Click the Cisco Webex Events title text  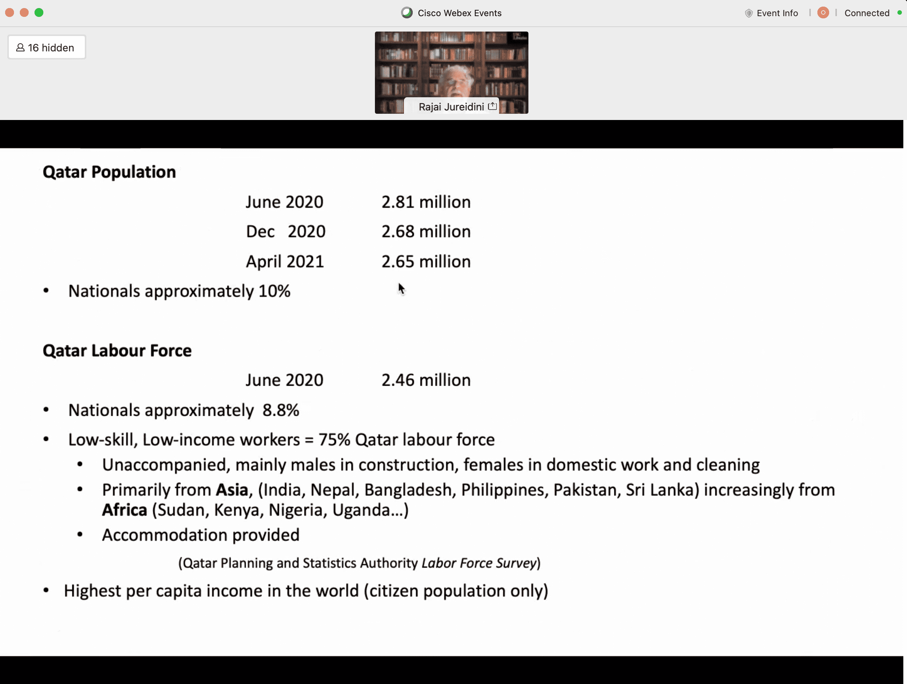459,13
